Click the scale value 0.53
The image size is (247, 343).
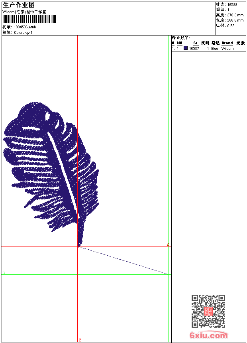point(231,26)
